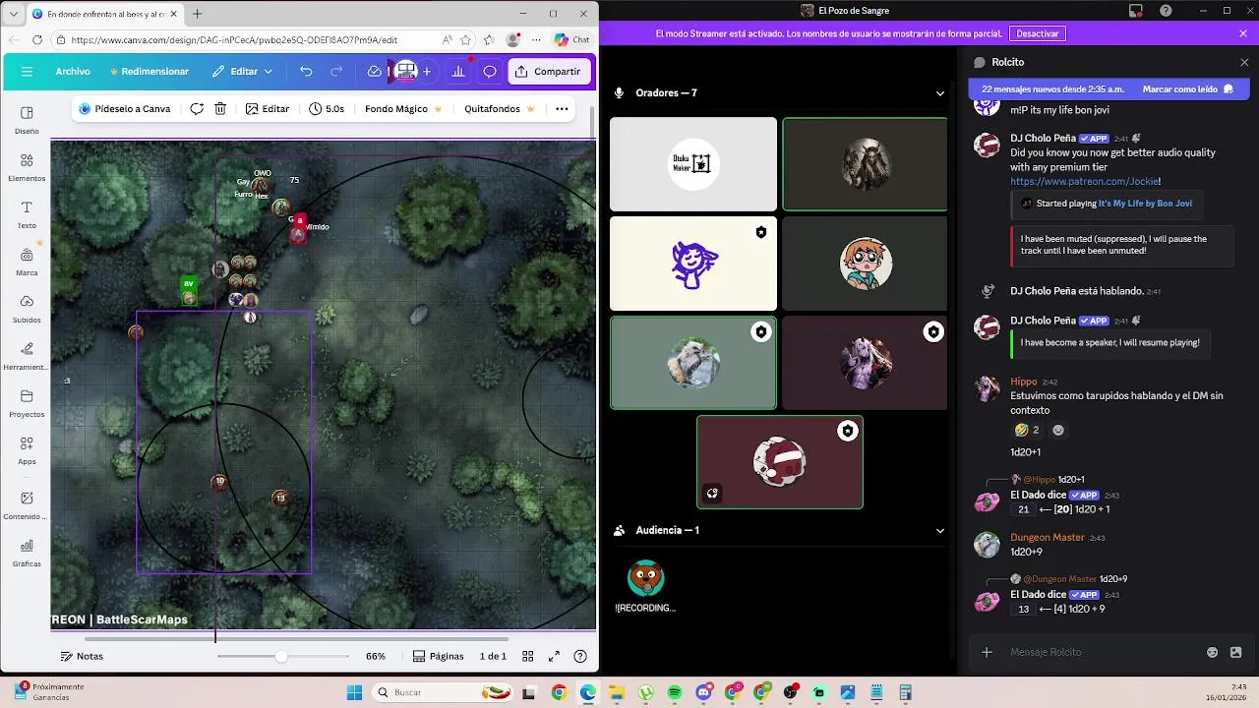
Task: Enter fullscreen presentation icon in Canva footer
Action: pyautogui.click(x=554, y=656)
